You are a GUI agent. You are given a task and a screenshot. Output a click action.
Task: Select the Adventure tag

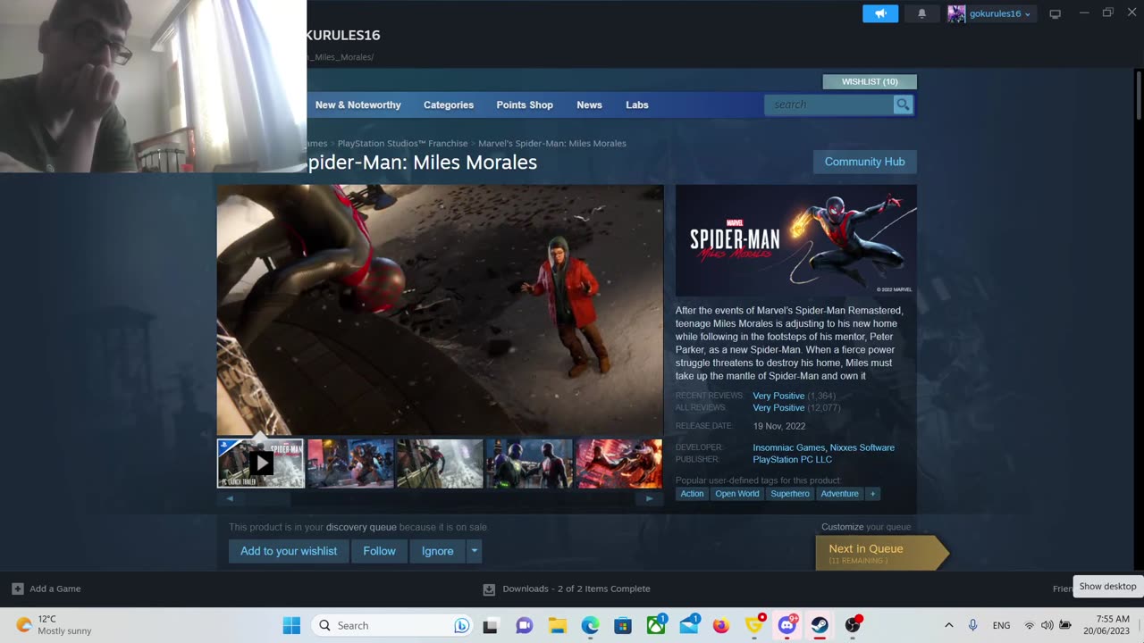(x=839, y=494)
